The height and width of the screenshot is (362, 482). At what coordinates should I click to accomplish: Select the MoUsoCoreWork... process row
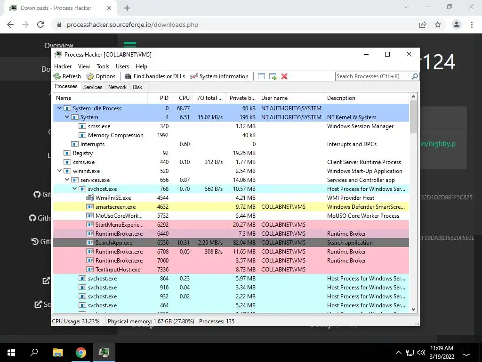pyautogui.click(x=231, y=216)
